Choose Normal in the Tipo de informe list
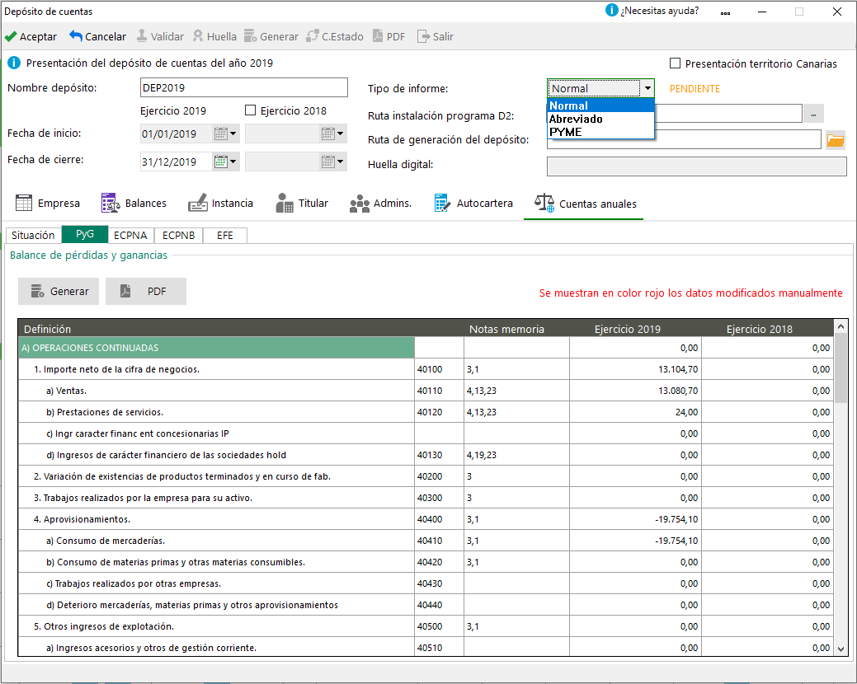The height and width of the screenshot is (684, 857). [x=600, y=105]
